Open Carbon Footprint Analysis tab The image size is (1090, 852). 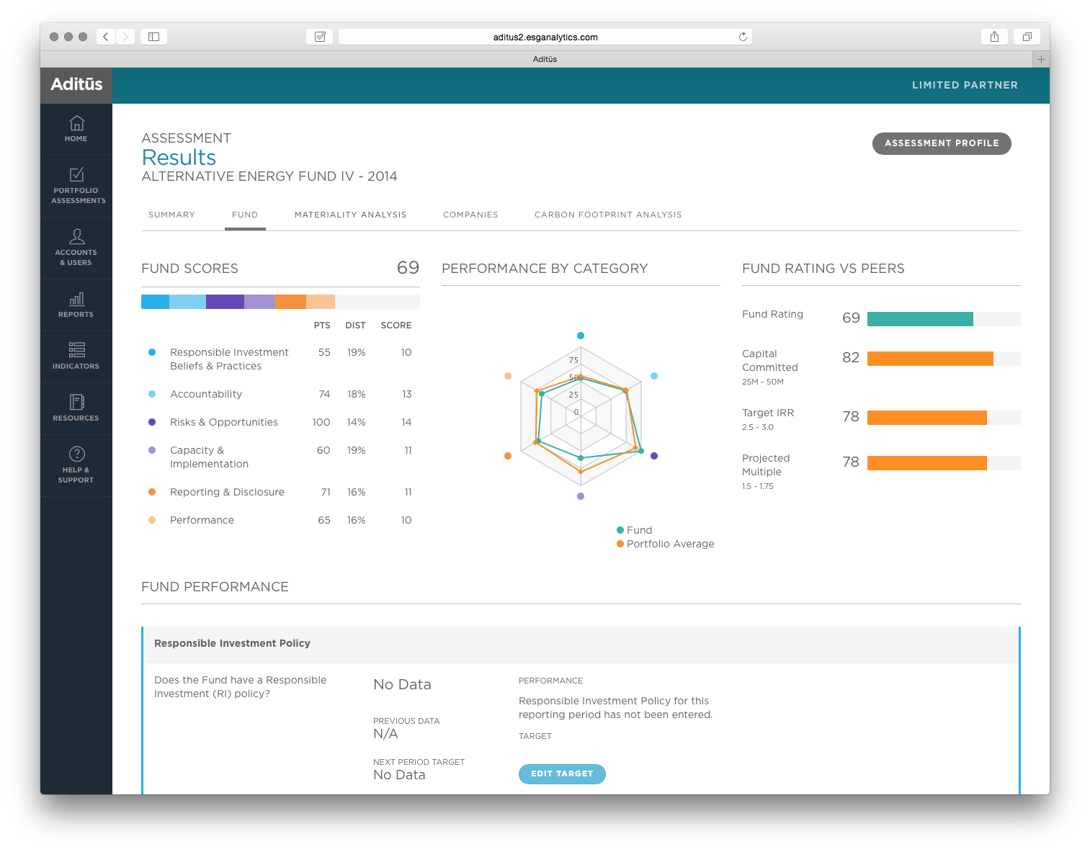pyautogui.click(x=608, y=215)
